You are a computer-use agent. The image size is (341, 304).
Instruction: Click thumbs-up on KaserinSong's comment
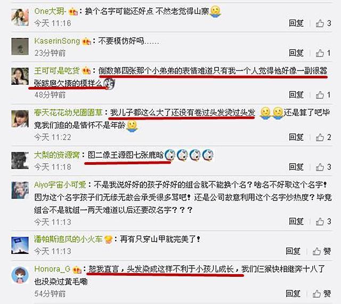point(323,53)
